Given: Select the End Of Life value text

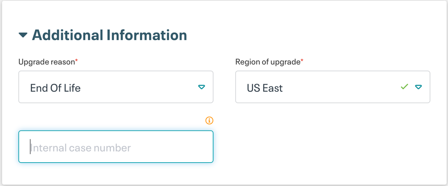Looking at the screenshot, I should 55,88.
